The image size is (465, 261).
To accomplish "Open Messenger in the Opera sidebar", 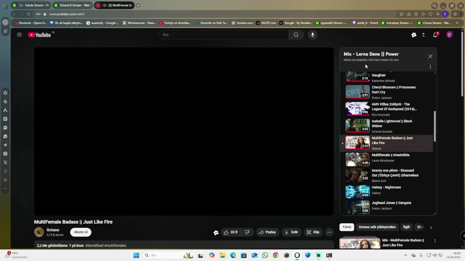I will (x=5, y=128).
